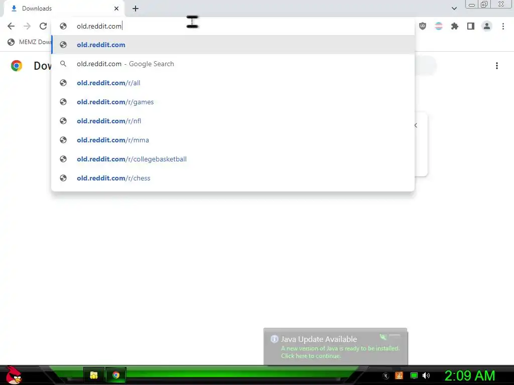Open Chrome's three-dot main menu

503,26
